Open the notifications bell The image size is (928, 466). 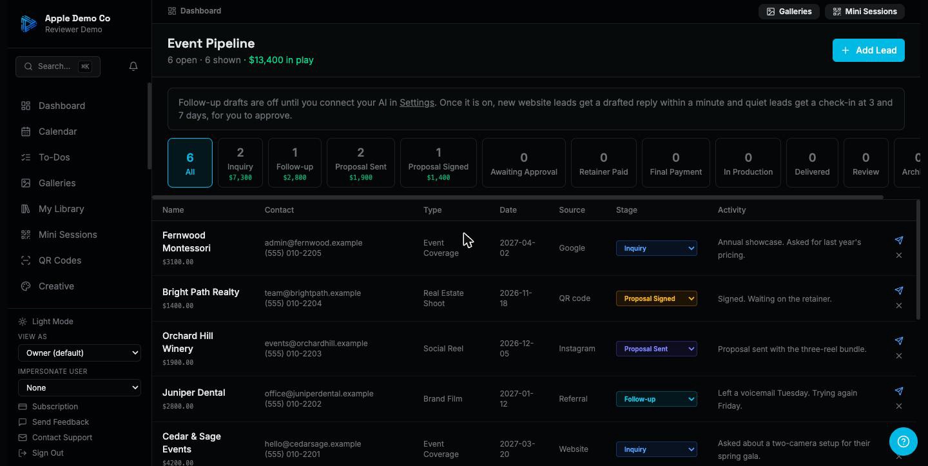(x=133, y=66)
